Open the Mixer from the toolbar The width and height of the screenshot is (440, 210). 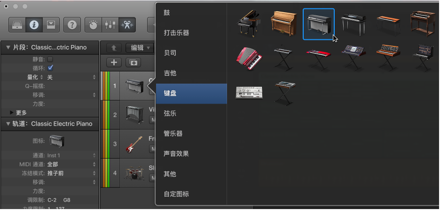110,25
